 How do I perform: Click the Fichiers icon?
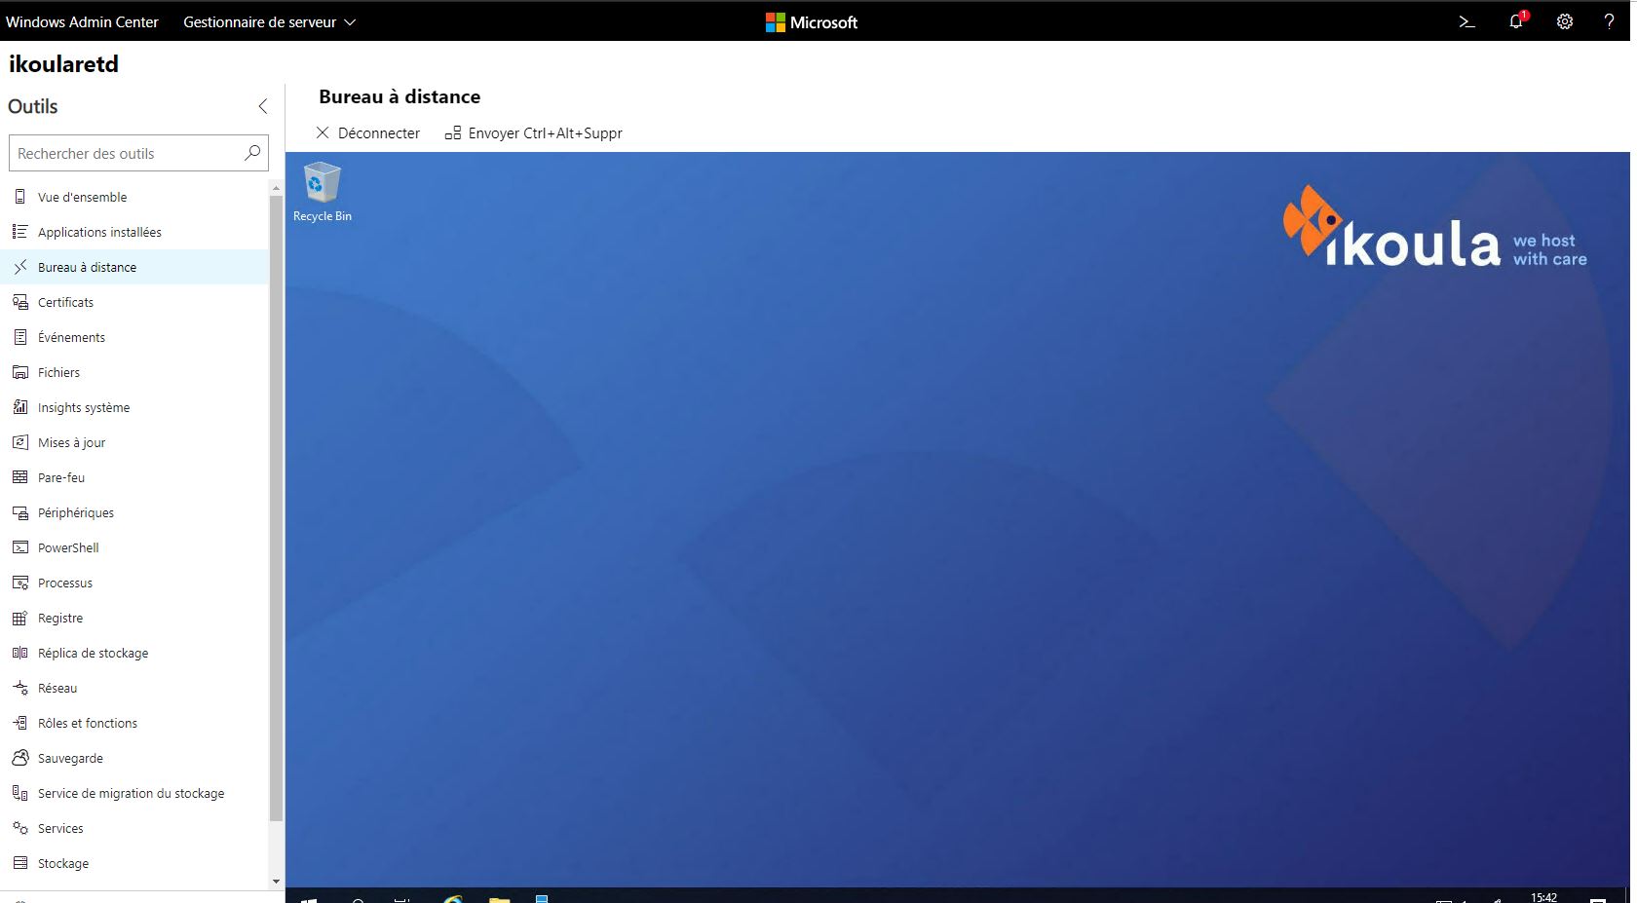coord(19,372)
